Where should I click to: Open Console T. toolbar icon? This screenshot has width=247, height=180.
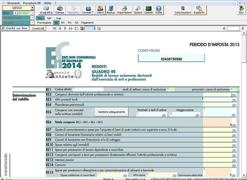tap(88, 10)
